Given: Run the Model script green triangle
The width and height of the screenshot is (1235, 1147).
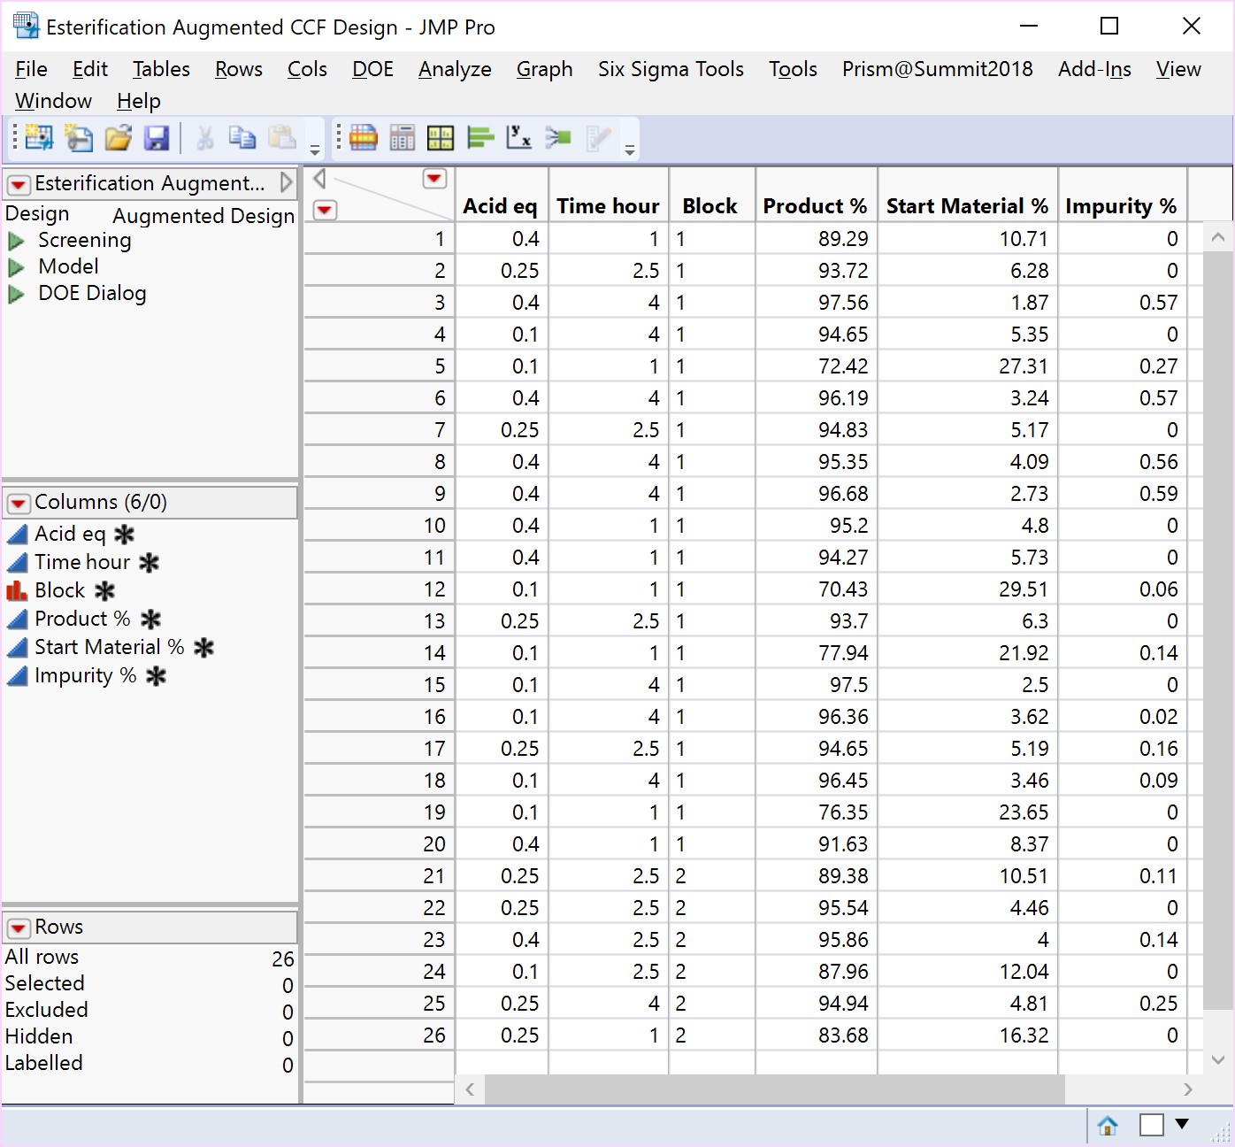Looking at the screenshot, I should click(16, 267).
